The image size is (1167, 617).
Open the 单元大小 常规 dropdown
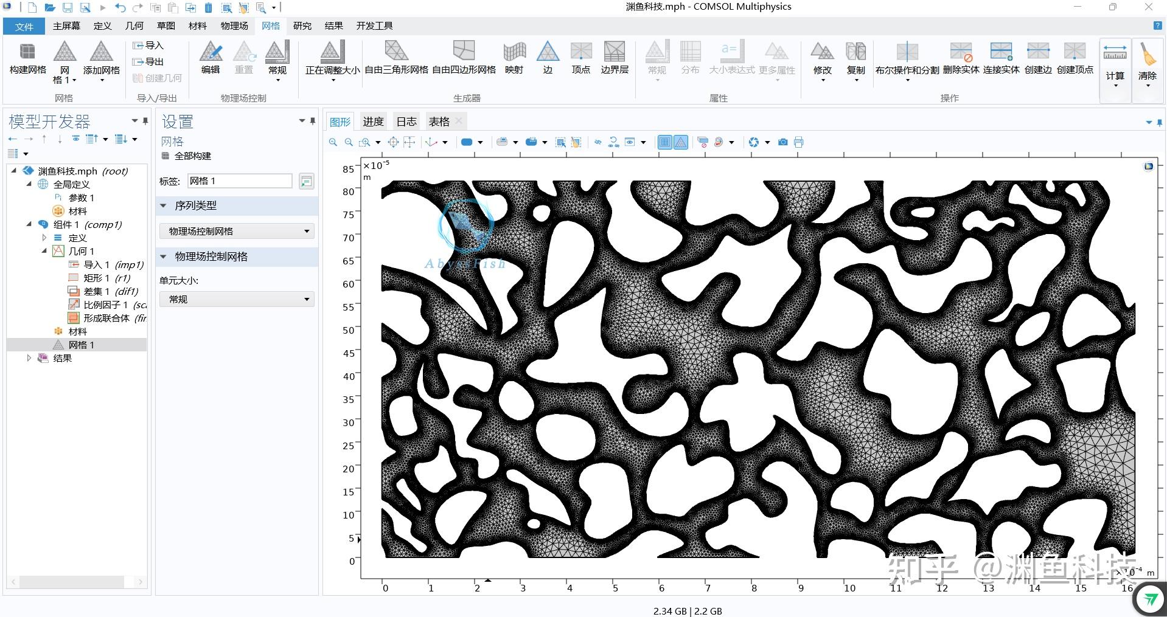tap(237, 299)
